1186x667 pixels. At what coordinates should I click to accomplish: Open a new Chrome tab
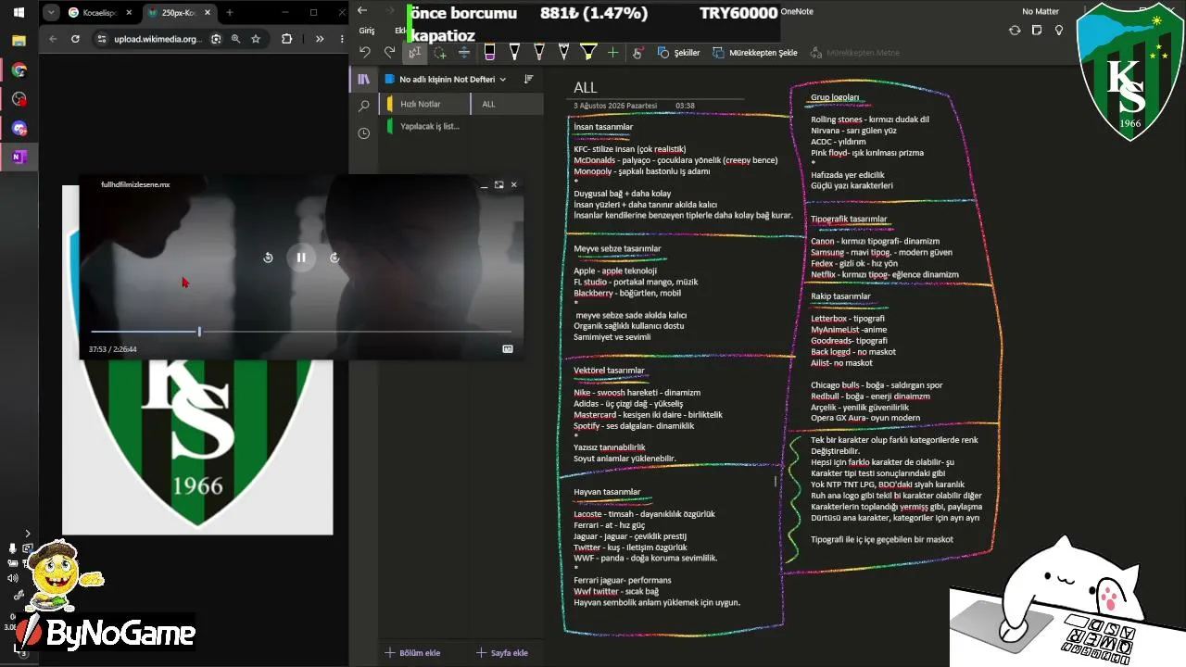pos(229,12)
